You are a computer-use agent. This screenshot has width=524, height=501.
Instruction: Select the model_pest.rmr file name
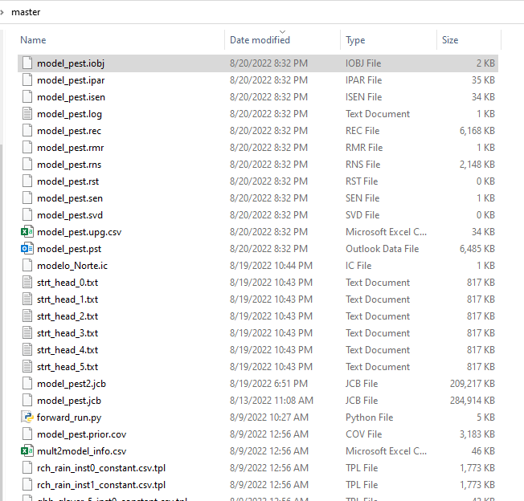pos(70,148)
